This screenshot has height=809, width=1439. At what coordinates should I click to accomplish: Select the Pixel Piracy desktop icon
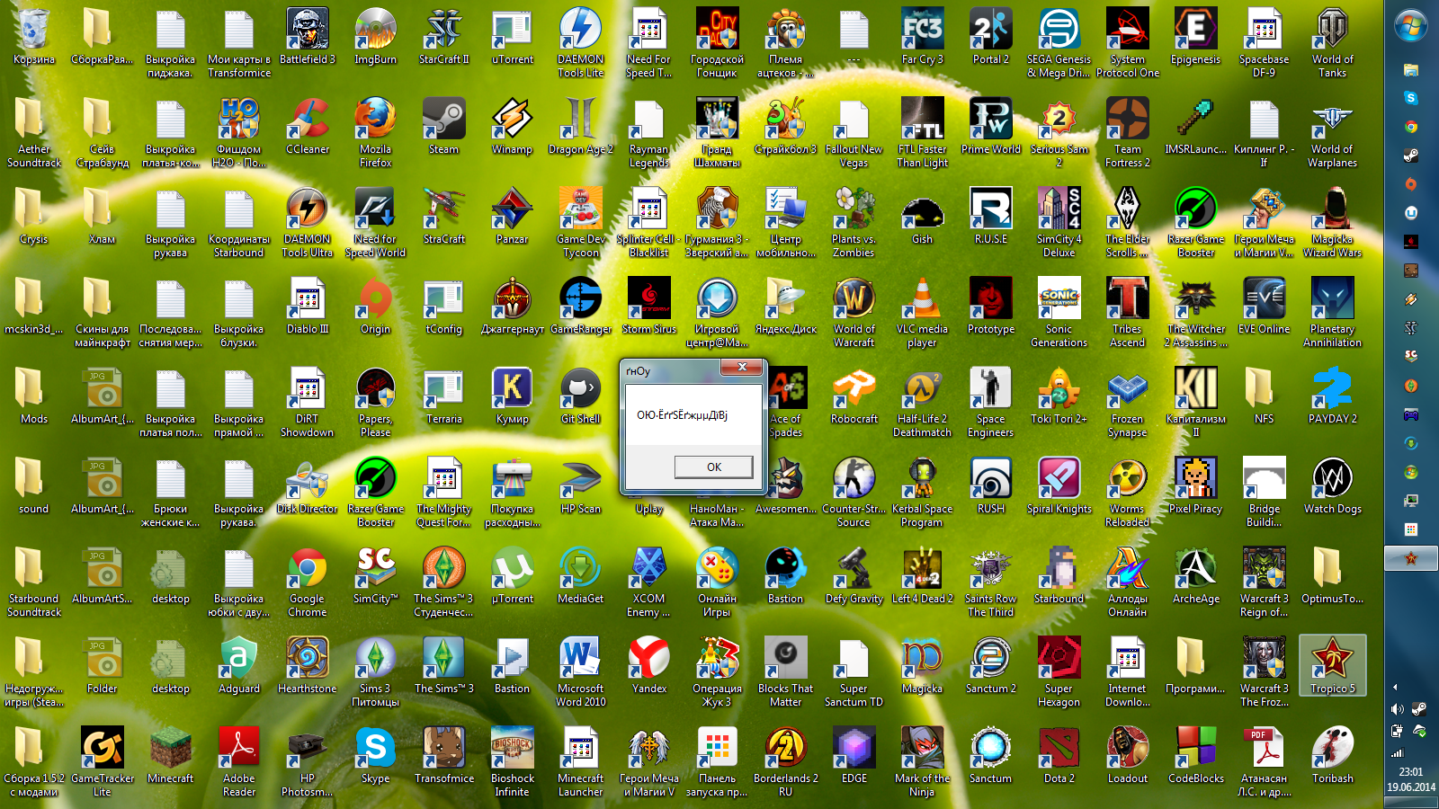pos(1196,487)
